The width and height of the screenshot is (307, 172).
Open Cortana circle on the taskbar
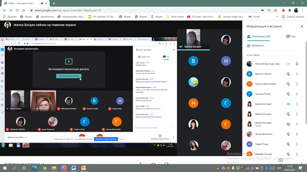24,168
